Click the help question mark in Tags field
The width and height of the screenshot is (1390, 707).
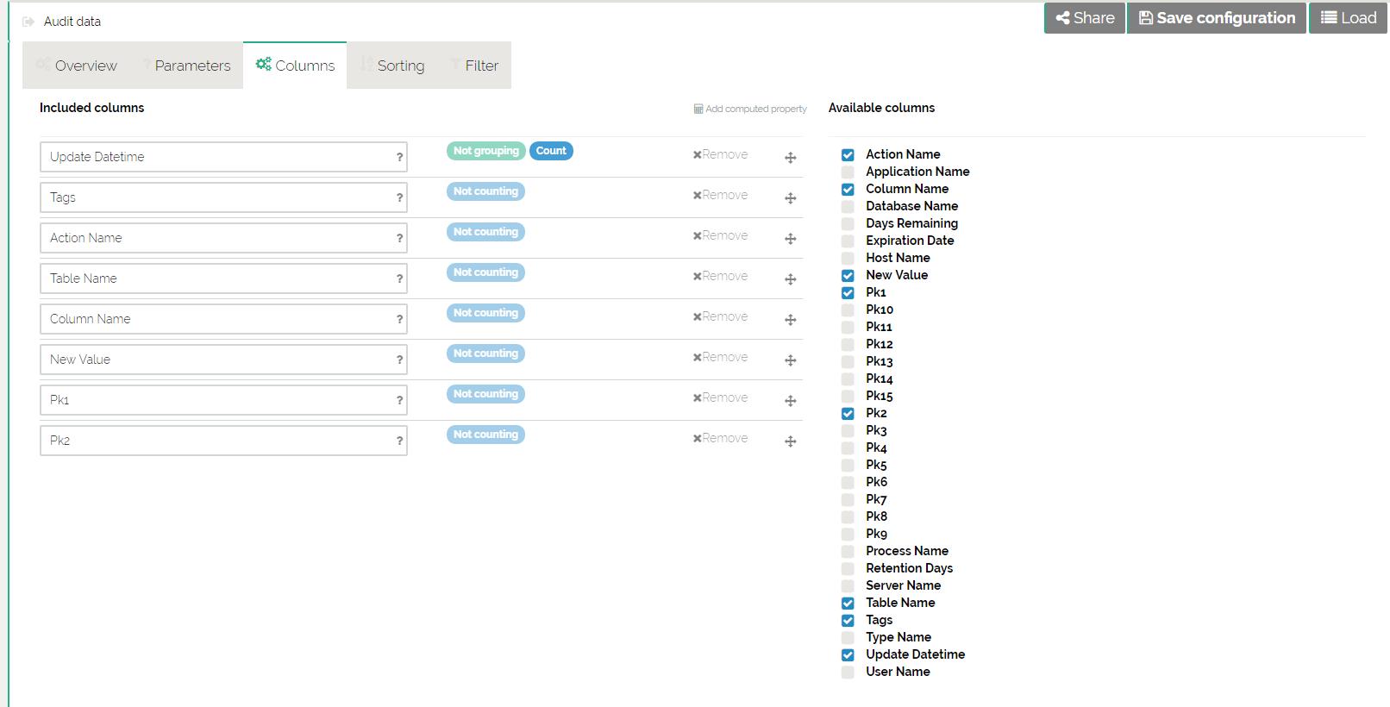coord(399,198)
